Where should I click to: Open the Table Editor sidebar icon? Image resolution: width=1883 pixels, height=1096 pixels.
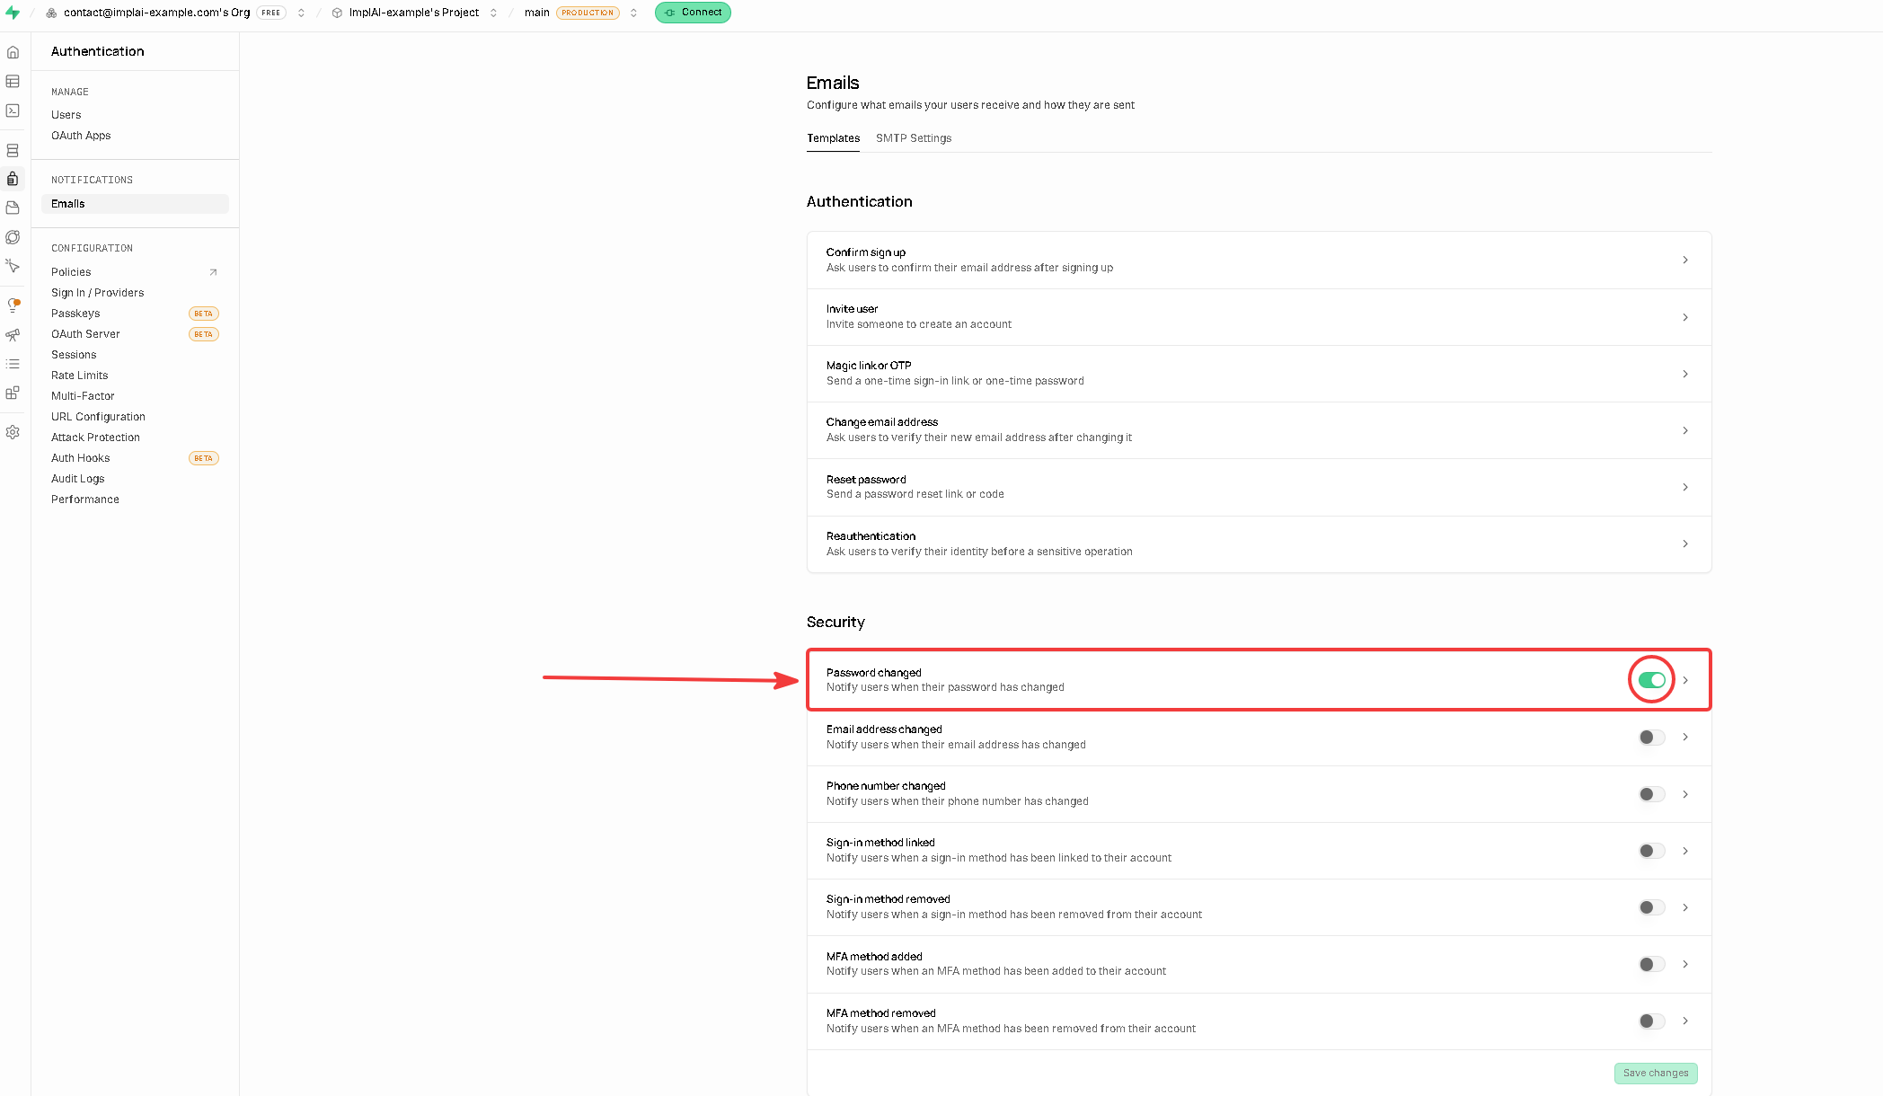13,82
